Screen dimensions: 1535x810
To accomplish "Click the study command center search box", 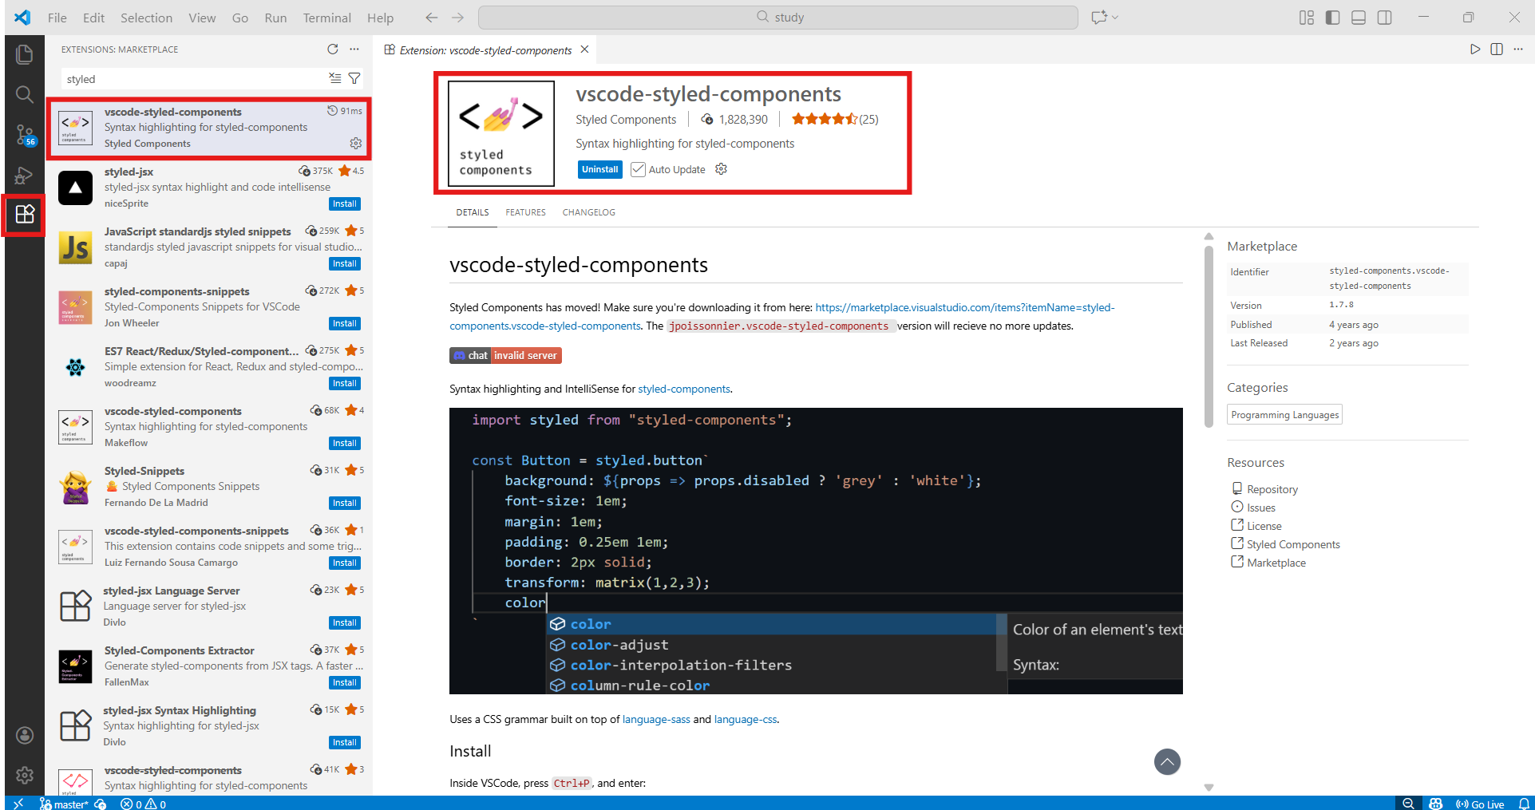I will pyautogui.click(x=778, y=18).
